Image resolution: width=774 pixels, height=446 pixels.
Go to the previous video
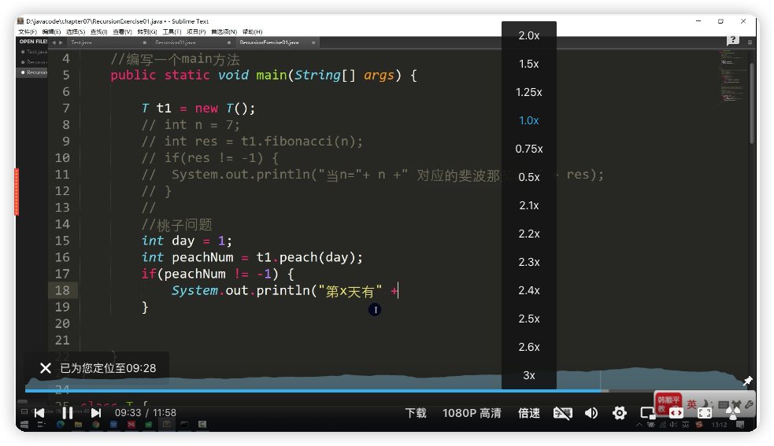click(39, 413)
